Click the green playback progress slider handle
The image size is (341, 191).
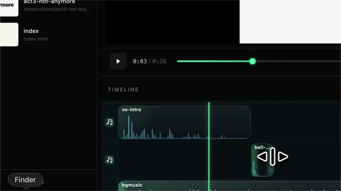[253, 61]
